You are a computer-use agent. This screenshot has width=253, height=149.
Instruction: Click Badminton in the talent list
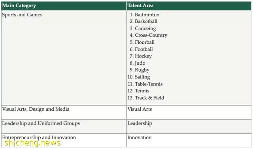pyautogui.click(x=147, y=15)
